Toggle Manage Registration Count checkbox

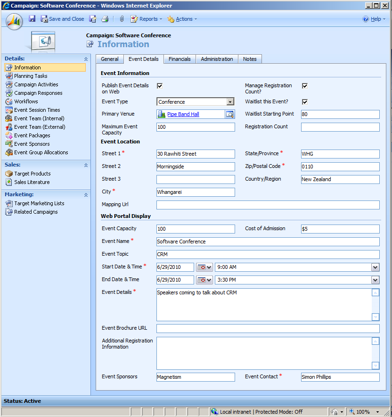coord(305,86)
